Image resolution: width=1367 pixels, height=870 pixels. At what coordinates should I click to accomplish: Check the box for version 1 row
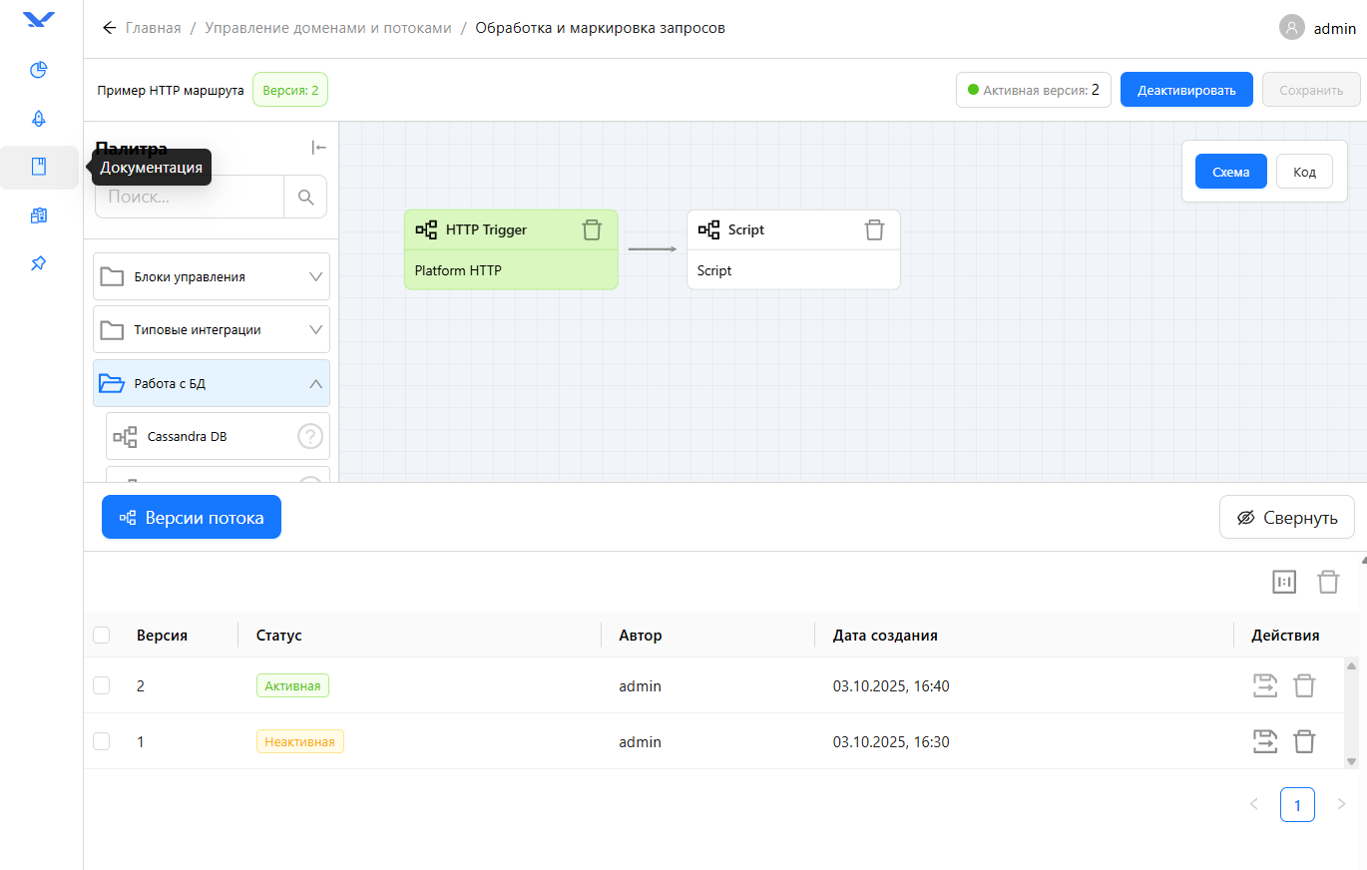tap(101, 741)
